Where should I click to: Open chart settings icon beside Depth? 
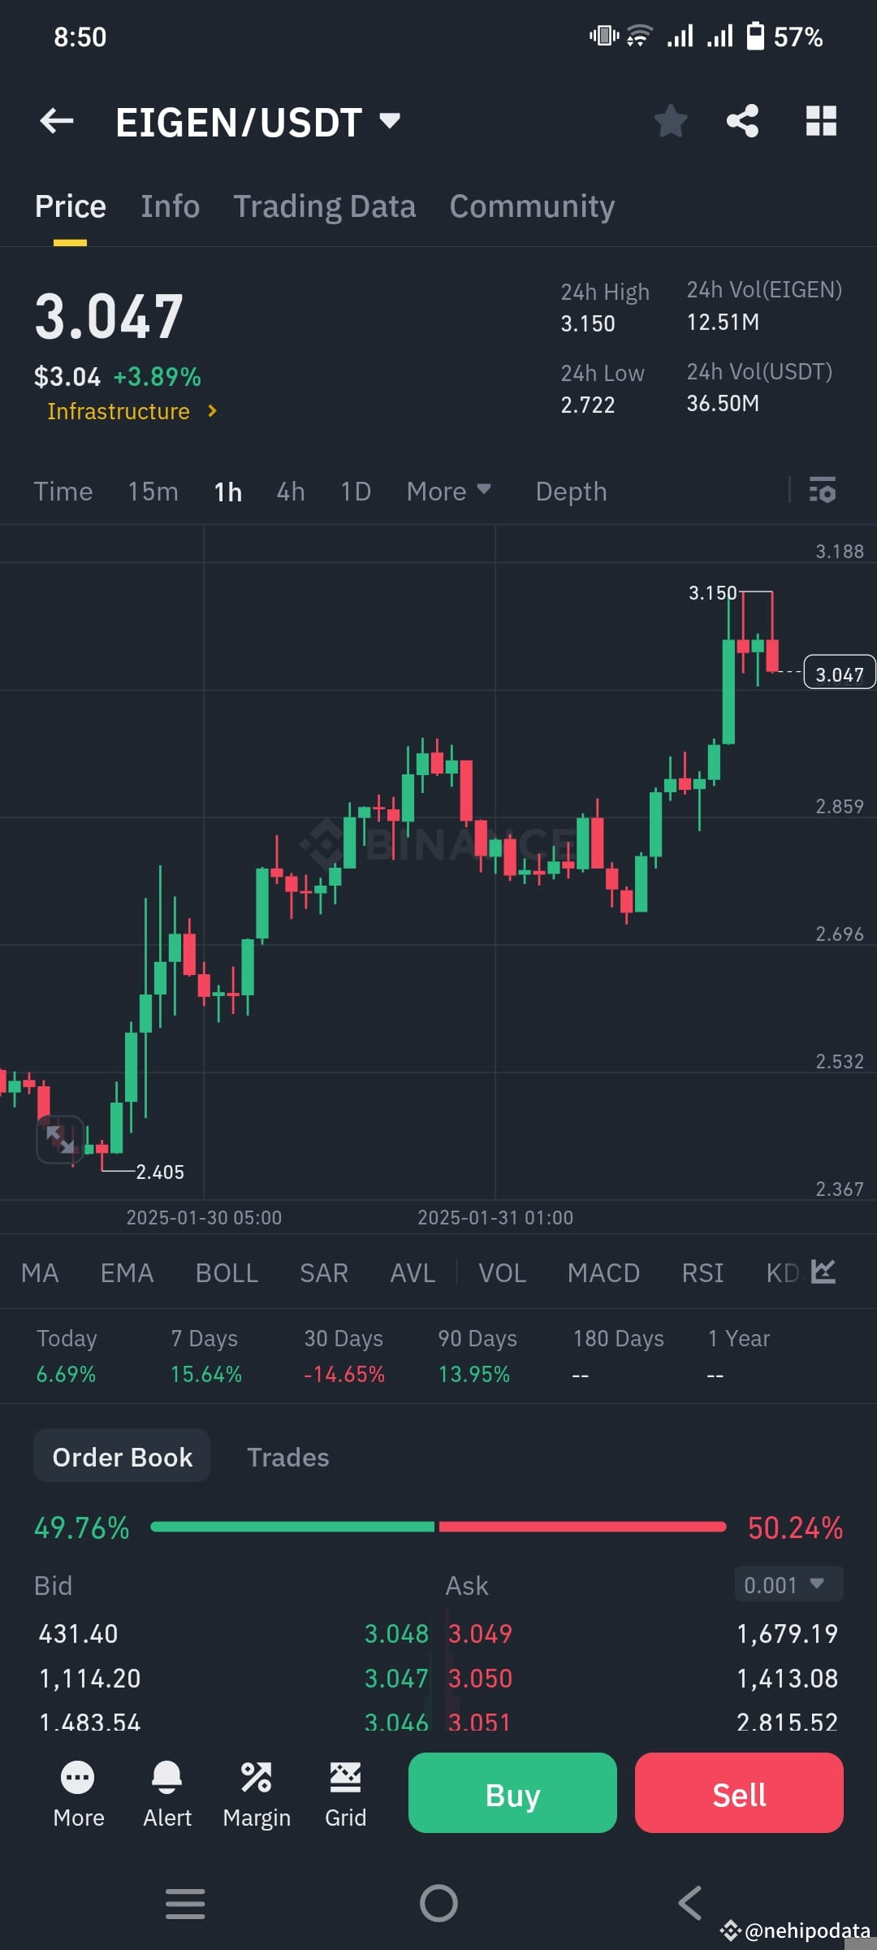(x=823, y=491)
